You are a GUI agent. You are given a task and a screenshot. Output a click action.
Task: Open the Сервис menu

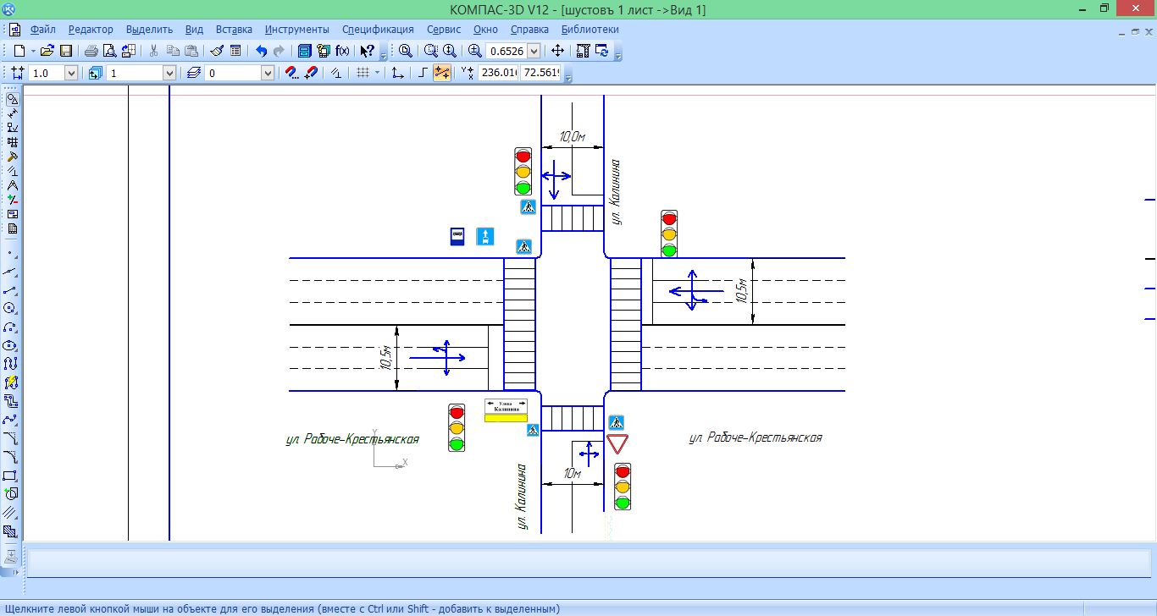(444, 29)
